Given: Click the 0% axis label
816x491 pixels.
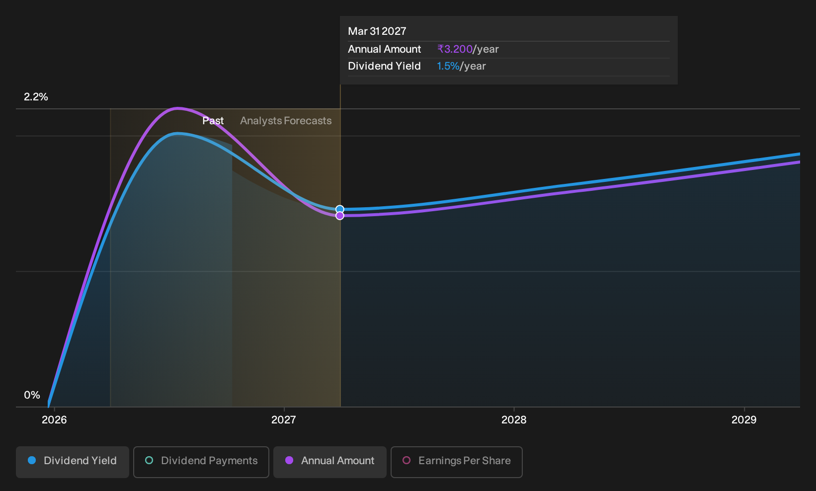Looking at the screenshot, I should coord(32,395).
